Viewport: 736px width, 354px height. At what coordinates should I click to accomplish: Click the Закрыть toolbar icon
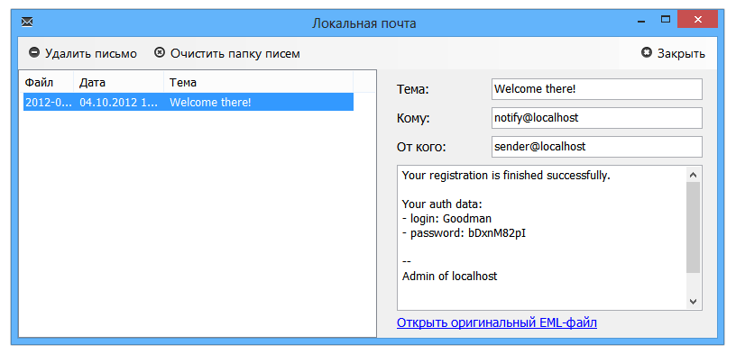[x=647, y=52]
